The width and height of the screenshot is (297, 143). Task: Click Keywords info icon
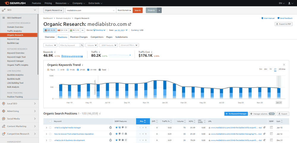[x=55, y=52]
